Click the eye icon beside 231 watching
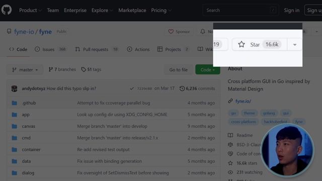The image size is (322, 181). (x=230, y=172)
